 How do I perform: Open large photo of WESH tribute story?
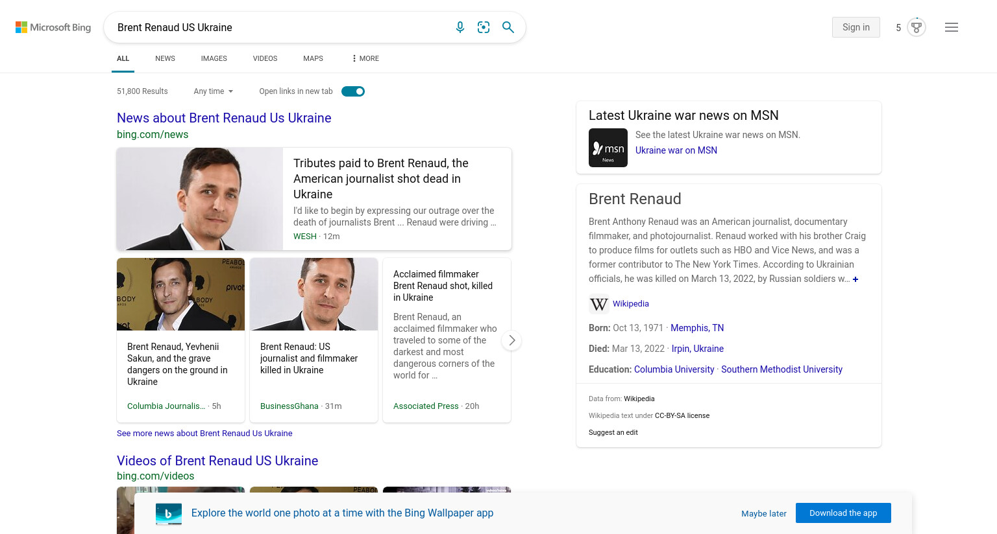coord(200,199)
